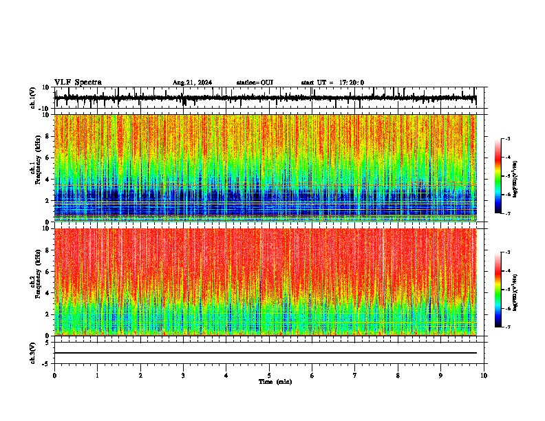Image resolution: width=545 pixels, height=421 pixels.
Task: Select the "start UT = 17:20: 0" text
Action: (332, 83)
